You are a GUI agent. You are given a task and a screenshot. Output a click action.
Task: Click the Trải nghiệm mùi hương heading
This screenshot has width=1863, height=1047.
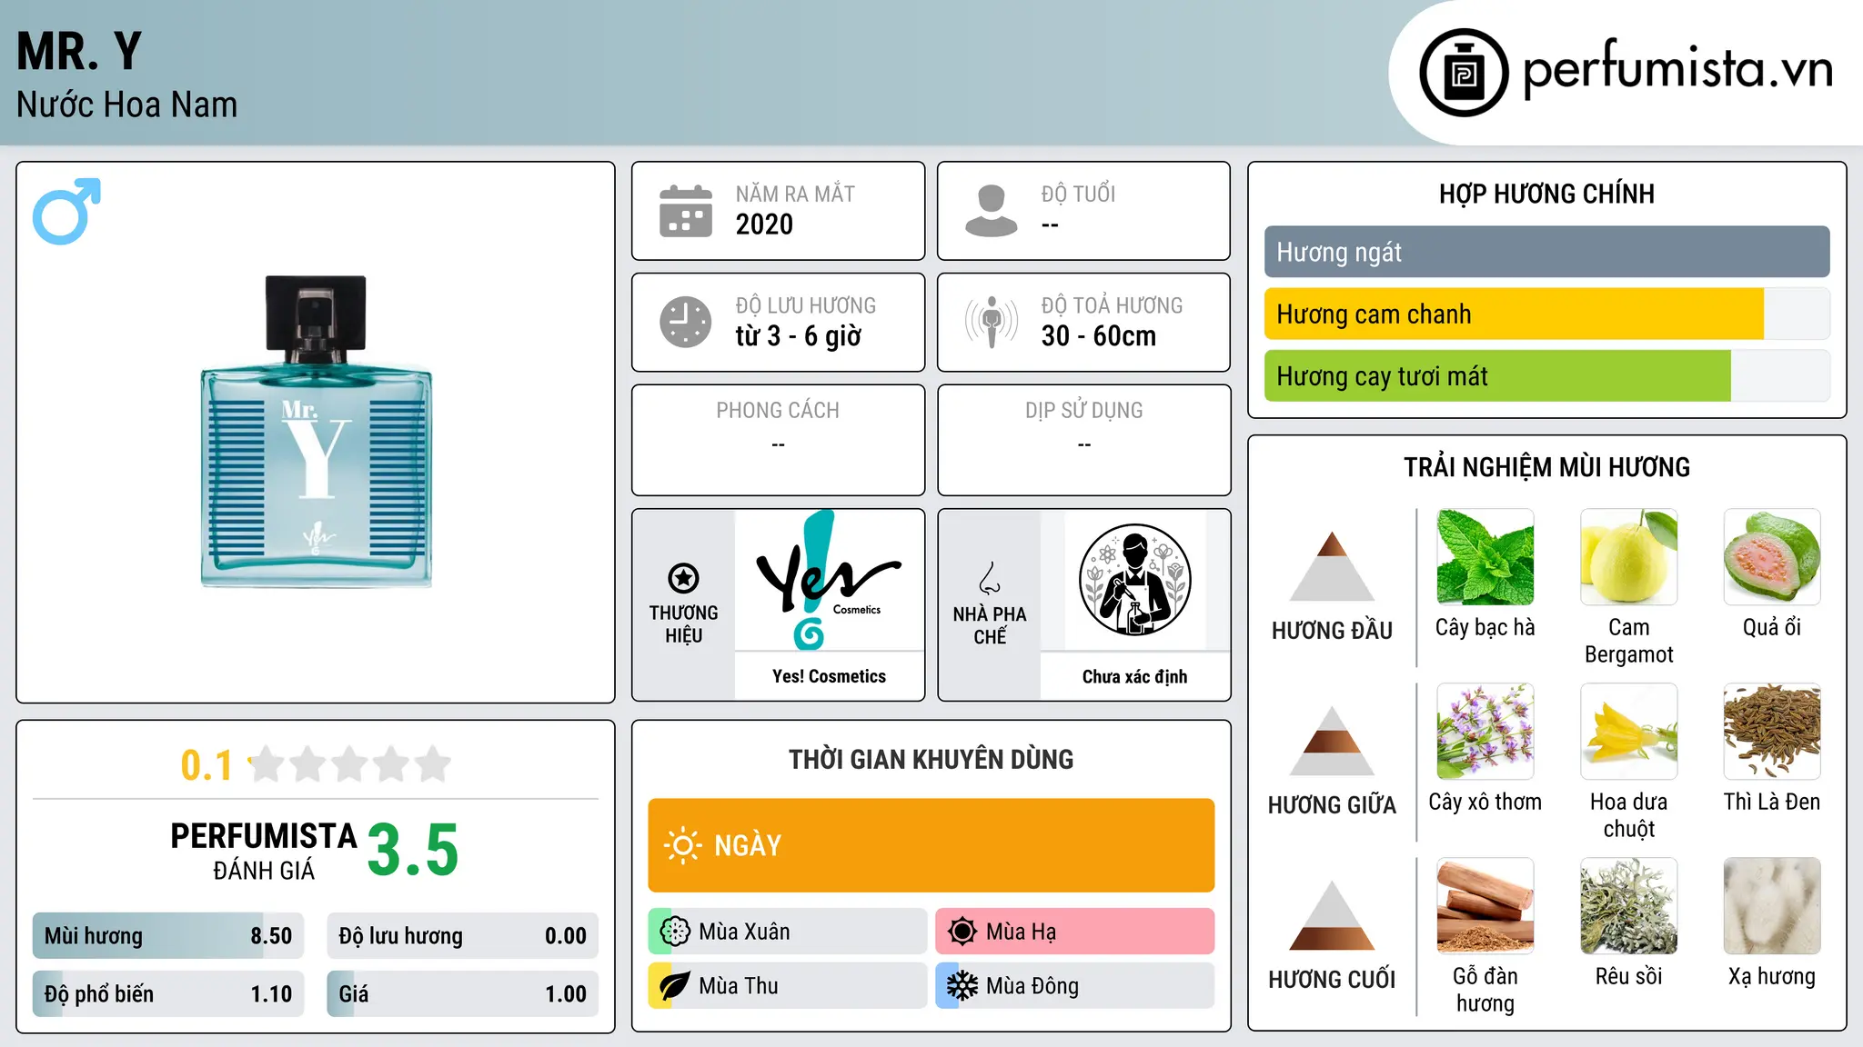(x=1546, y=467)
